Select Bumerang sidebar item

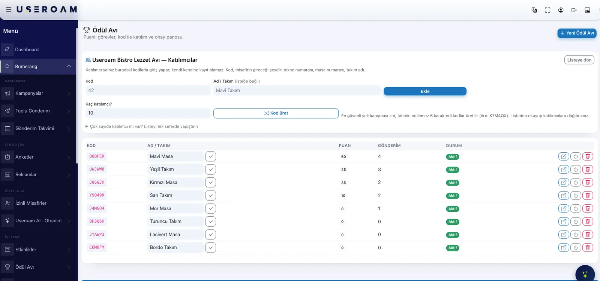(x=38, y=66)
